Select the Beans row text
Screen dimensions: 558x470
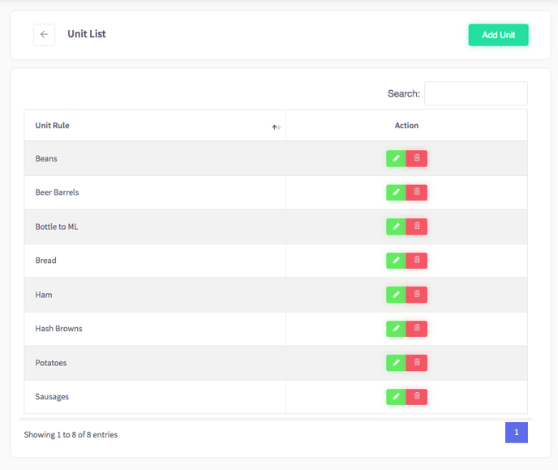coord(46,158)
